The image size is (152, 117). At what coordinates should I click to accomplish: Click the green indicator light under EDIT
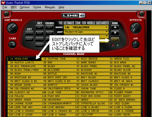click(117, 45)
